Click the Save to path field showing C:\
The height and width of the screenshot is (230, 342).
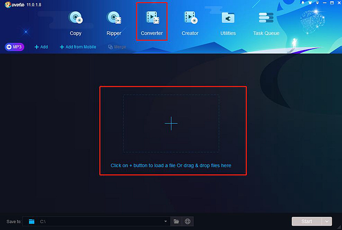96,221
